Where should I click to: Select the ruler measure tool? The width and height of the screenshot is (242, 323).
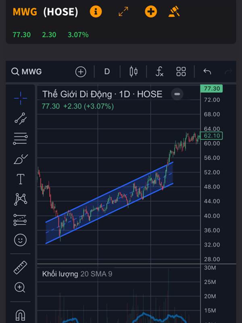point(20,267)
